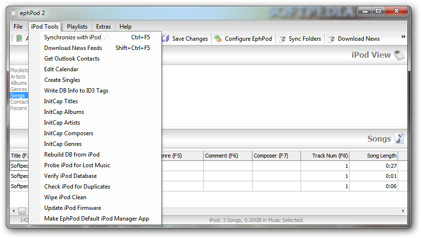Select Rebuild DB from iPod

95,155
